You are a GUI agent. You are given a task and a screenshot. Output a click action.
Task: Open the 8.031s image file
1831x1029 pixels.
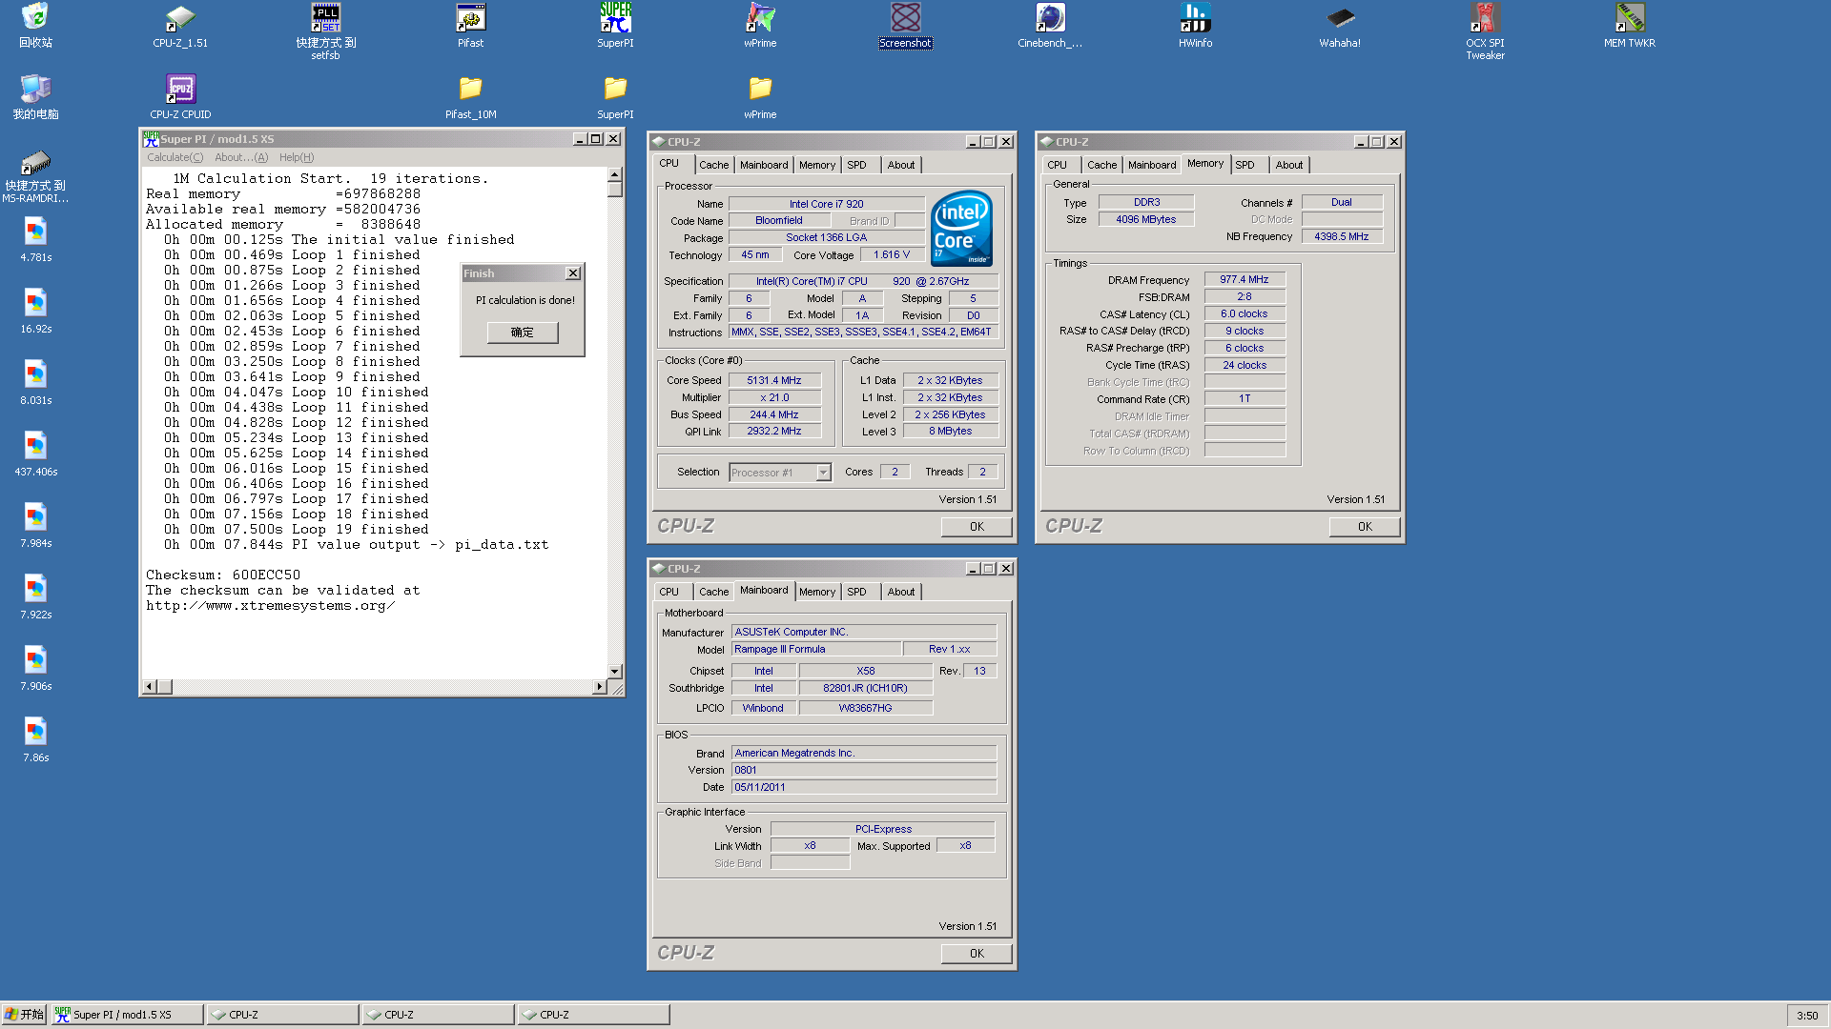[35, 383]
